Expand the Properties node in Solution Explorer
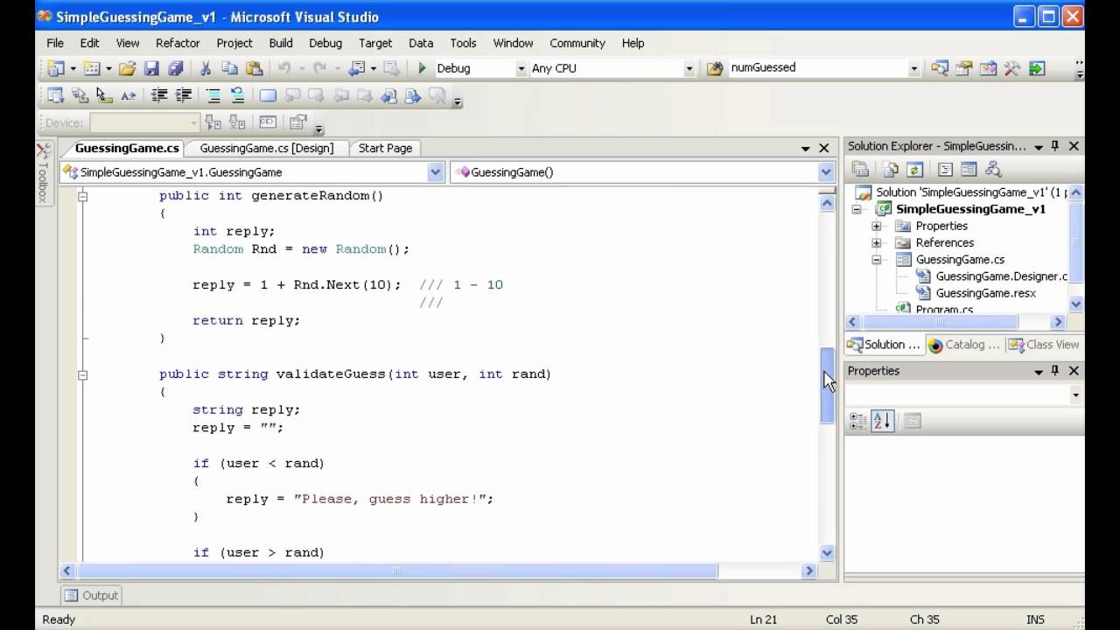 [876, 226]
